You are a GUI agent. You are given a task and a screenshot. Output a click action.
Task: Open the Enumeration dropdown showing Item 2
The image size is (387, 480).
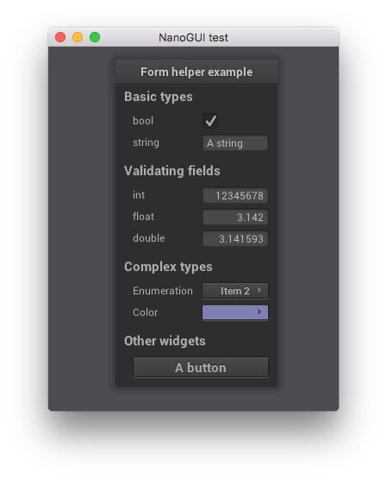(235, 291)
